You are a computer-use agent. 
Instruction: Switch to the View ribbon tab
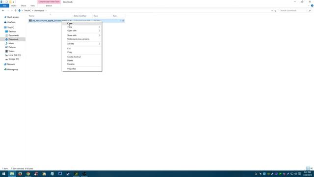33,6
